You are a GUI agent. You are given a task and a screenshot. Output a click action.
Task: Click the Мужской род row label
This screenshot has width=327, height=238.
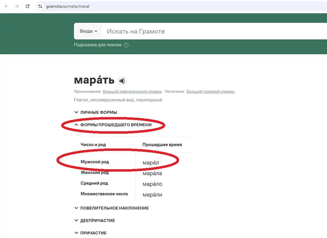[95, 162]
